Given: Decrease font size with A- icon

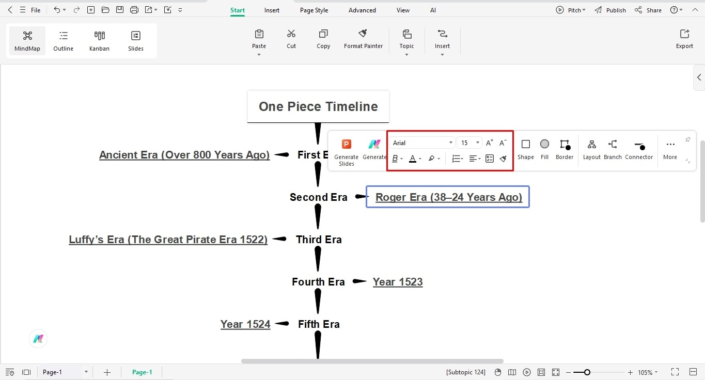Looking at the screenshot, I should point(503,142).
